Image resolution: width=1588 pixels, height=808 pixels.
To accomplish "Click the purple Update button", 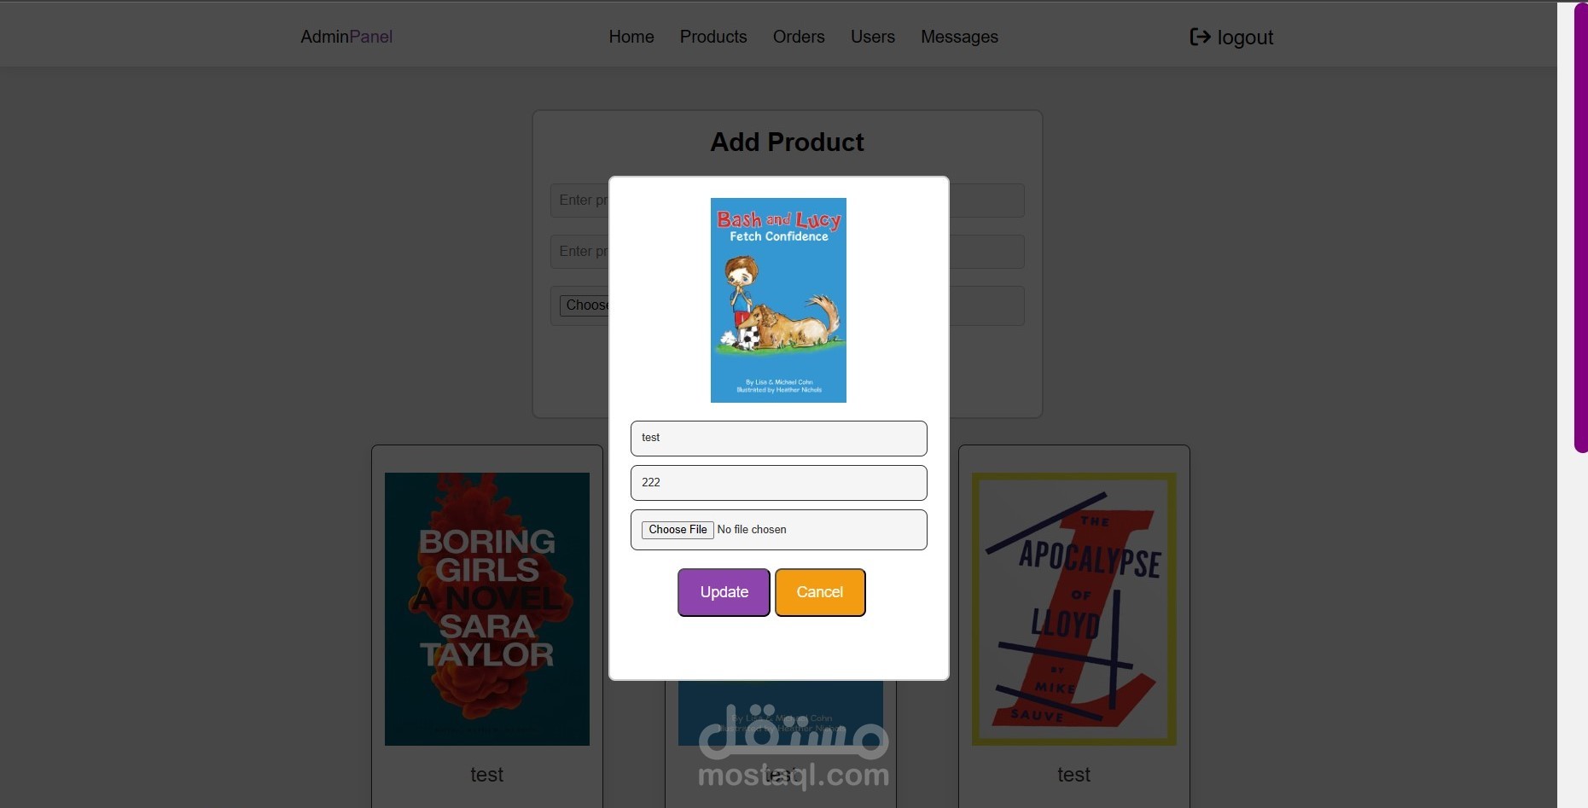I will pos(724,592).
